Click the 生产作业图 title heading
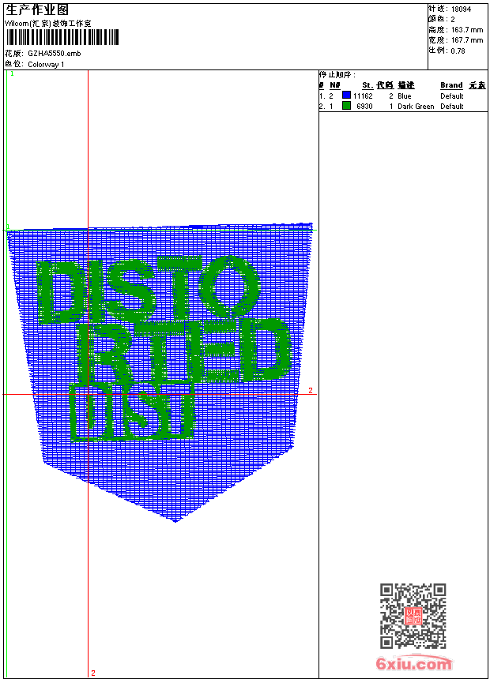The width and height of the screenshot is (490, 679). 37,9
